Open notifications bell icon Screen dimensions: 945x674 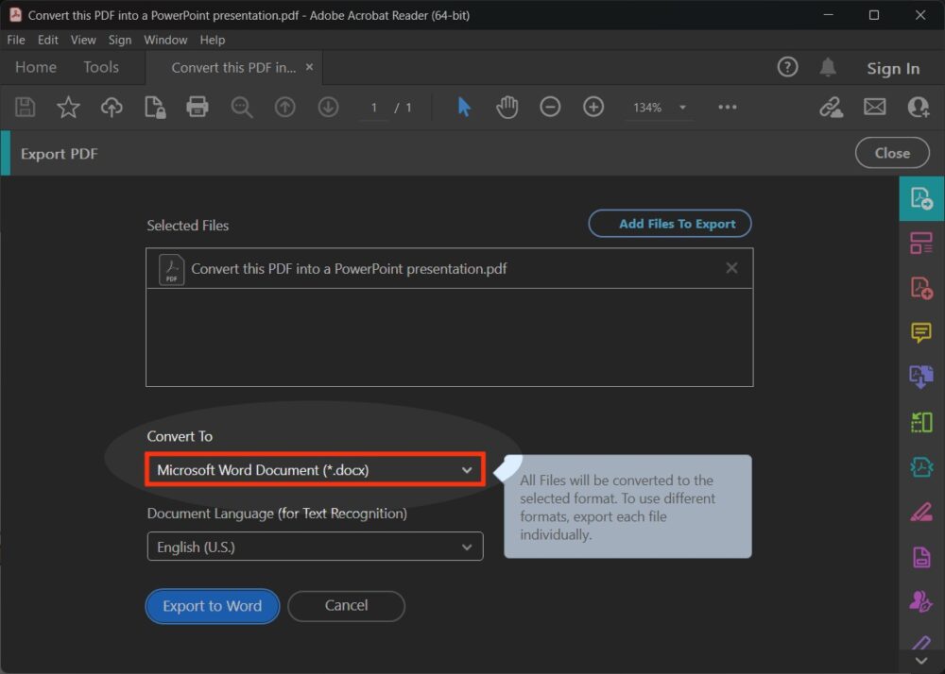[x=828, y=67]
